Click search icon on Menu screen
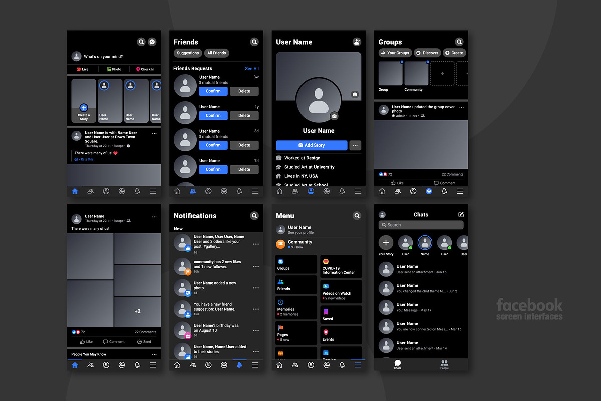Screen dimensions: 601x401 pyautogui.click(x=357, y=216)
